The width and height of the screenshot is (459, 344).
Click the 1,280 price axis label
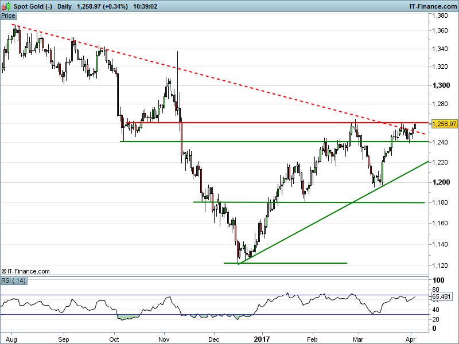[440, 104]
